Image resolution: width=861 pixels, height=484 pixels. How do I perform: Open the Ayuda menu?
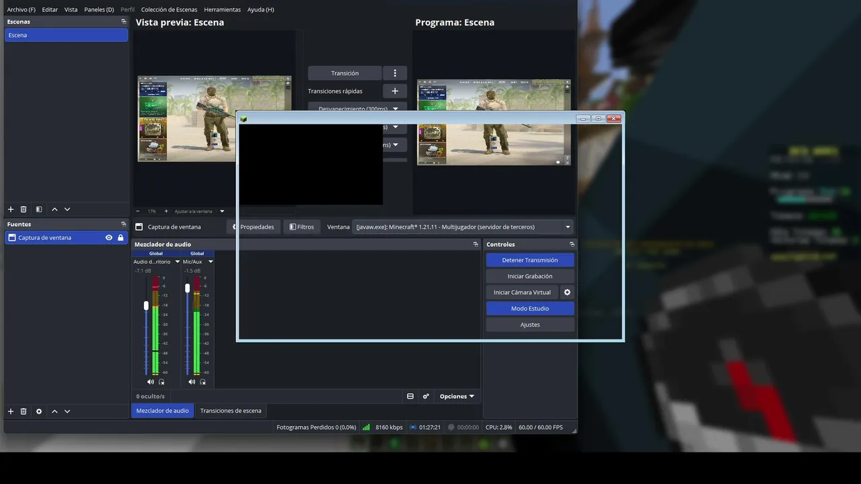coord(260,9)
